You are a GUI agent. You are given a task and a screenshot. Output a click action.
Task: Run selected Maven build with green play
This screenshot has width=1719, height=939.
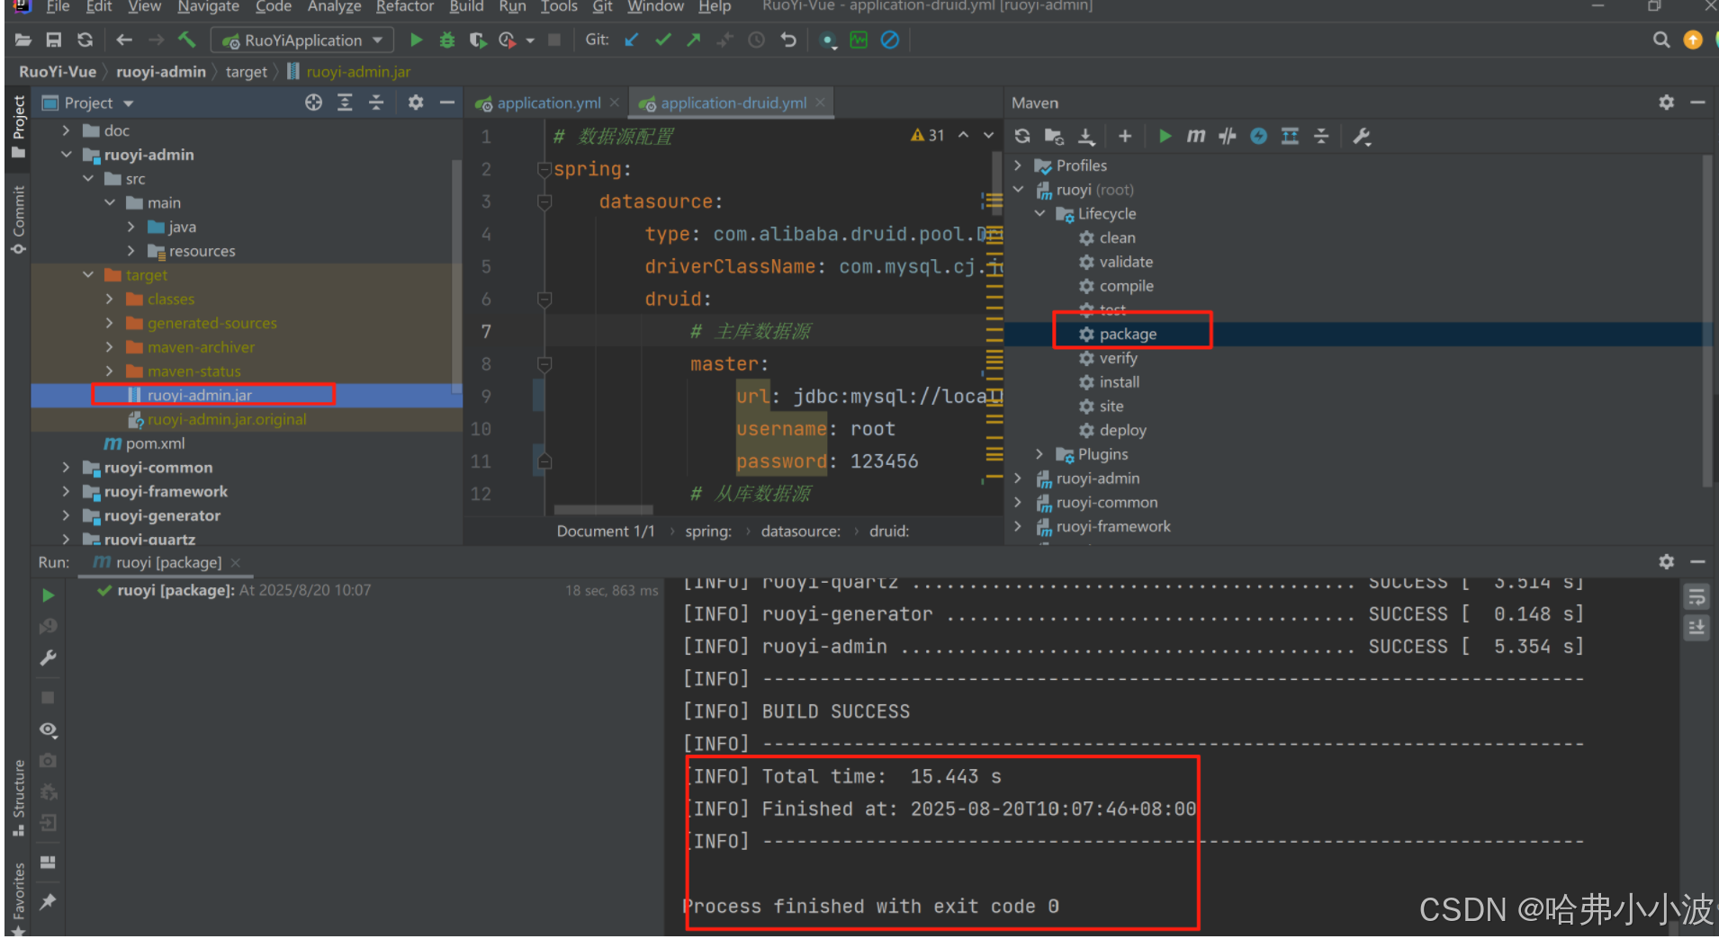coord(1165,136)
